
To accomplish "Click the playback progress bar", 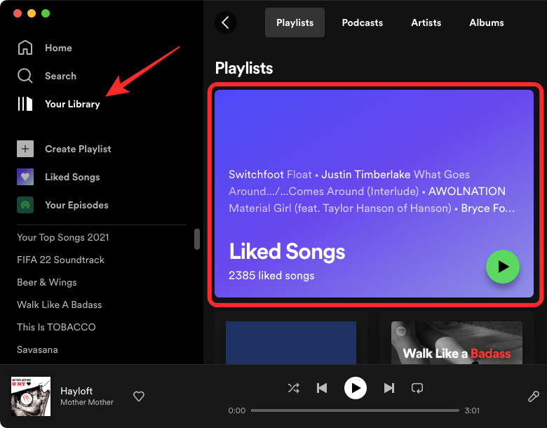I will (355, 410).
